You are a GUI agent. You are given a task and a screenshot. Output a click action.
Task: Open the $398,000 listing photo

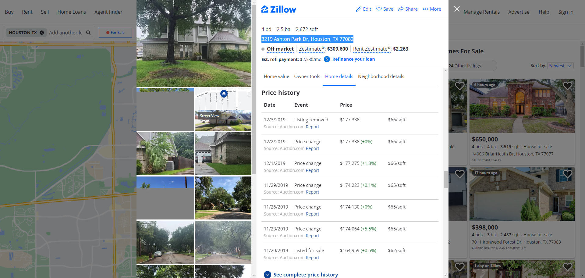click(x=522, y=194)
